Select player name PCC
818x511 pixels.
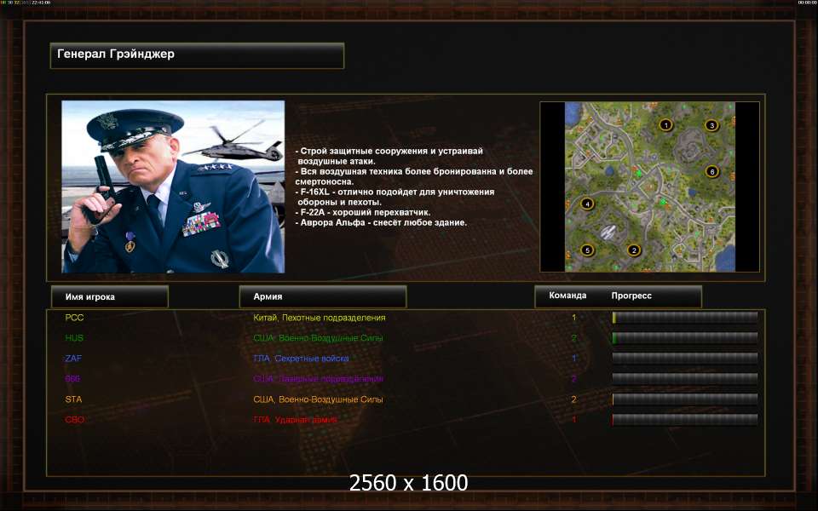74,318
